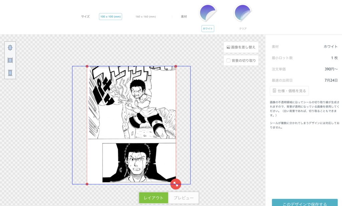342x206 pixels.
Task: Click the サイズ label
Action: pyautogui.click(x=85, y=17)
